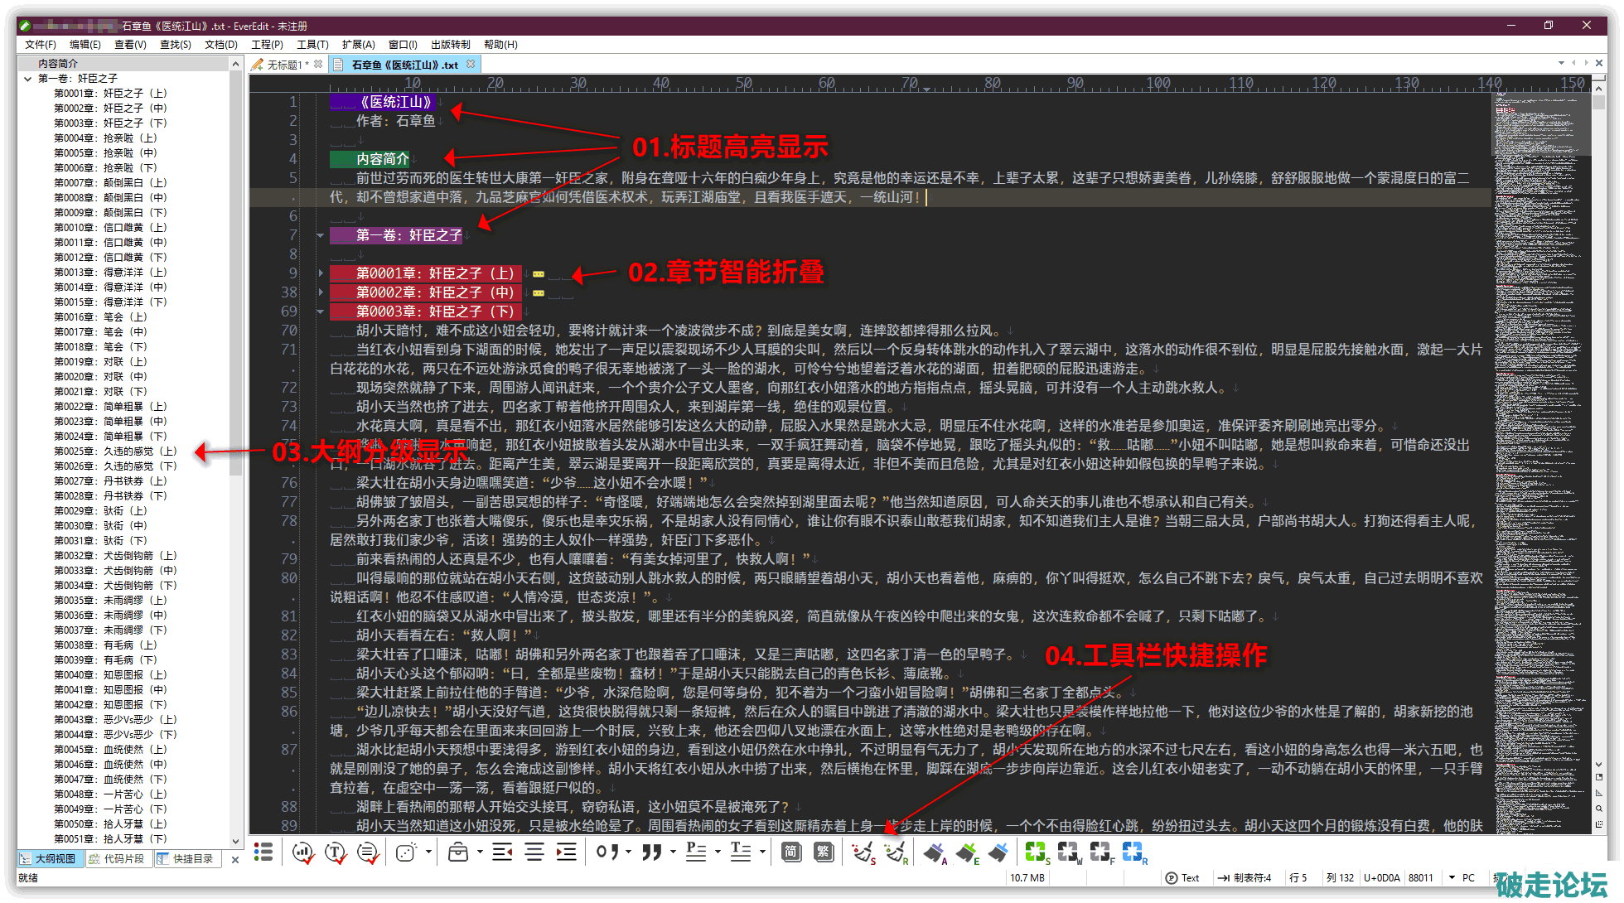The width and height of the screenshot is (1624, 903).
Task: Switch to the 无标题1 document tab
Action: [286, 65]
